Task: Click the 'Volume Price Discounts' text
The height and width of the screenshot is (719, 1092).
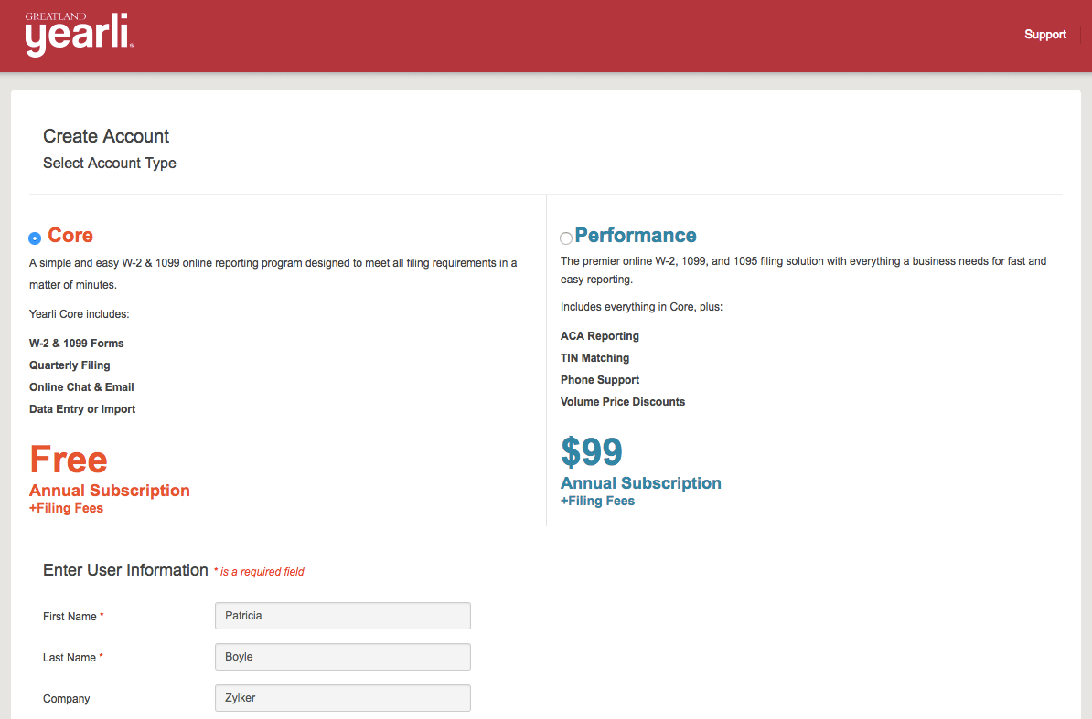Action: (623, 401)
